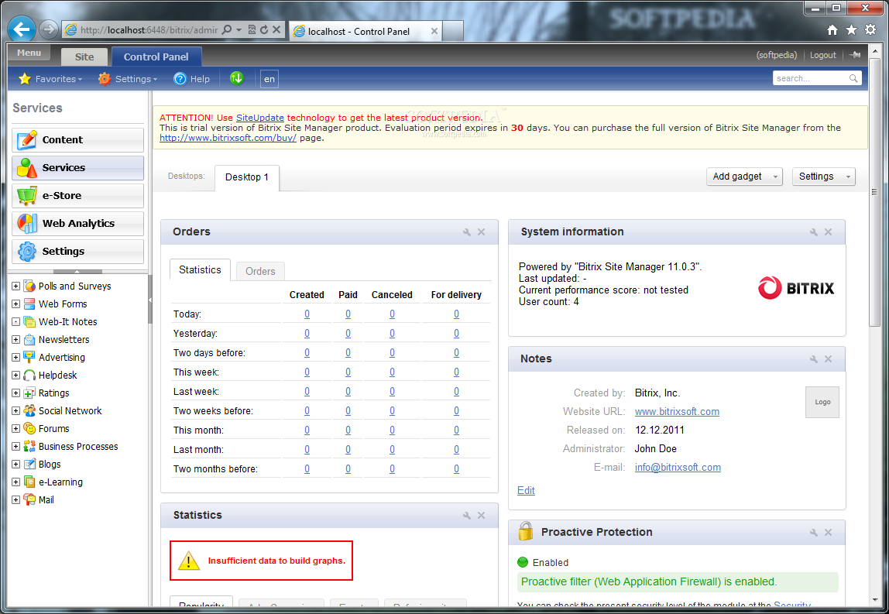Image resolution: width=889 pixels, height=614 pixels.
Task: Open the SiteUpdate link
Action: pyautogui.click(x=259, y=118)
